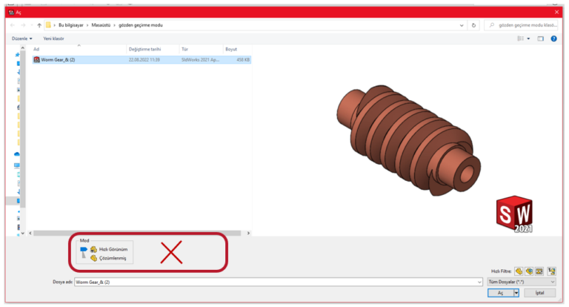Refresh the current folder listing

click(x=473, y=25)
